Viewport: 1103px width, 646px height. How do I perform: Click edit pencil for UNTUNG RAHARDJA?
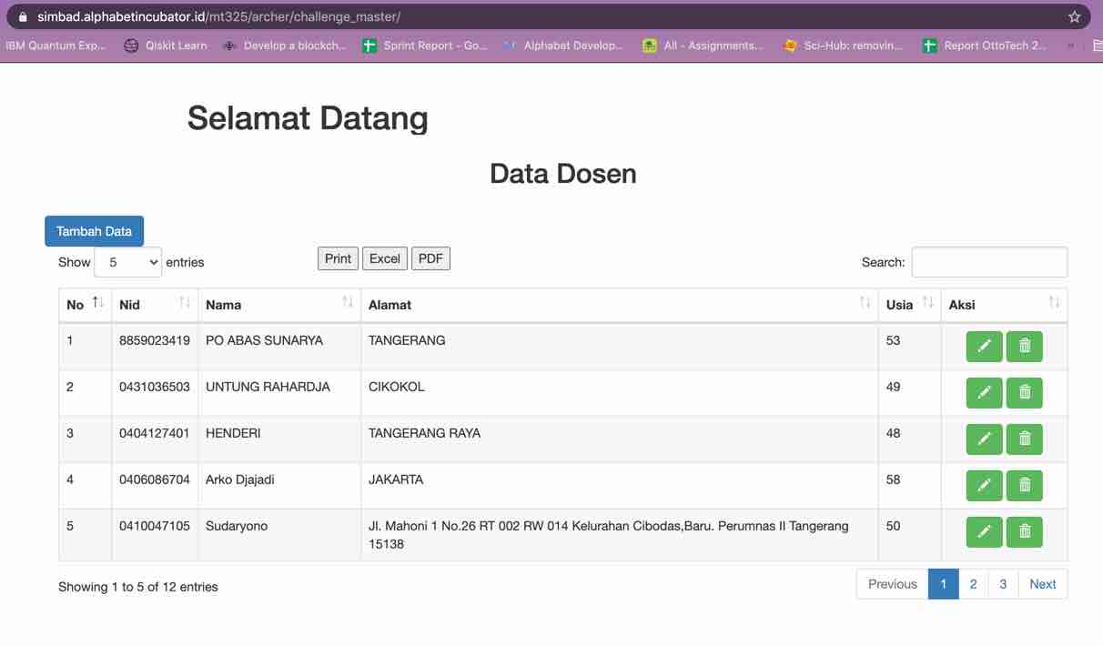point(984,393)
